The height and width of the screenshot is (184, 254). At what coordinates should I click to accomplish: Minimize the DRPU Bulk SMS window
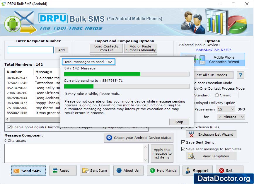click(220, 4)
